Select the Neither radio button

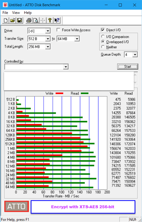coord(103,47)
